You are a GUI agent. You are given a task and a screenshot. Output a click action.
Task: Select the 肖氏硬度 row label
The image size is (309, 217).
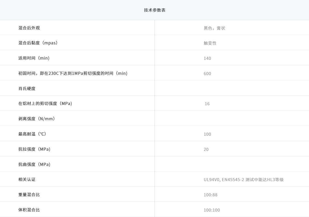click(27, 89)
